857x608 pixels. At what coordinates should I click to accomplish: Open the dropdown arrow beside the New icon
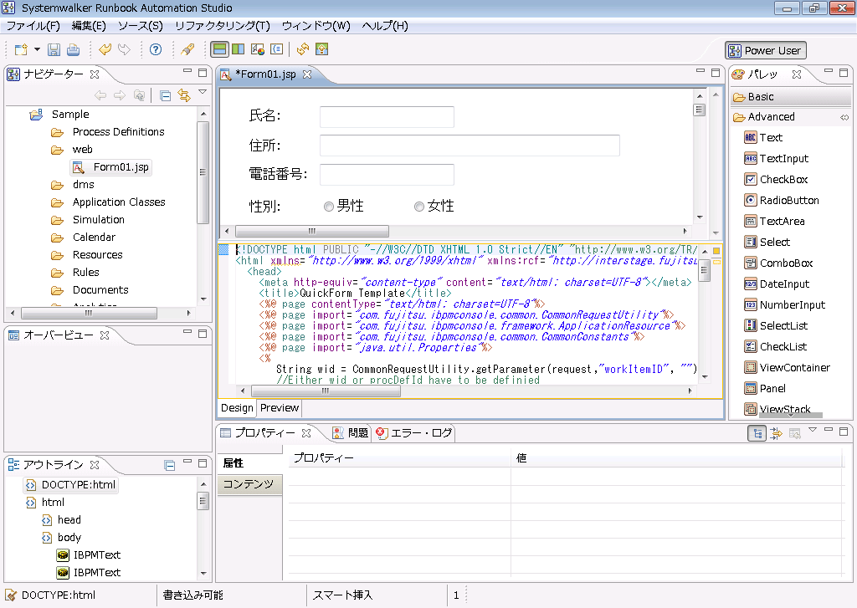tap(37, 49)
